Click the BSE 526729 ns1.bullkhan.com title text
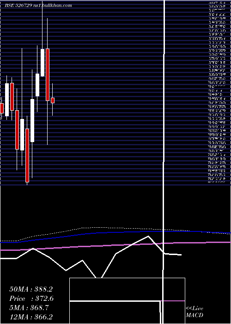 [x=38, y=6]
